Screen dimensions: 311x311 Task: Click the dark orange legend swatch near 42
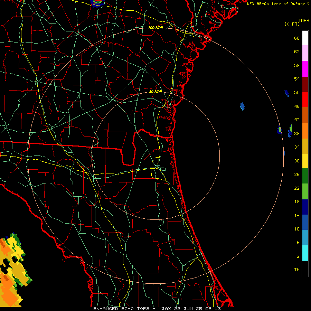click(x=305, y=115)
